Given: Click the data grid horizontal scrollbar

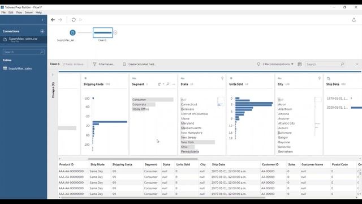Looking at the screenshot, I should [163, 198].
